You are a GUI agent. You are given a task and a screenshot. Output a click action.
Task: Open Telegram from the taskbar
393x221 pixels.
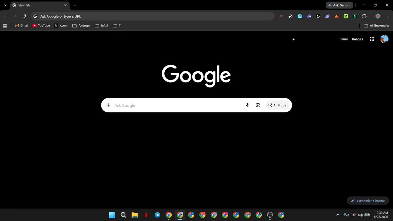tap(158, 215)
